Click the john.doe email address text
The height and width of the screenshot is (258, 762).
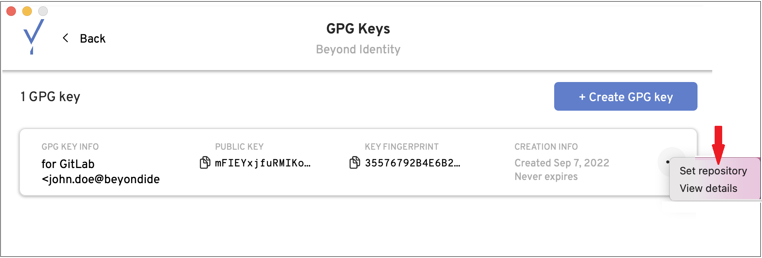tap(100, 179)
